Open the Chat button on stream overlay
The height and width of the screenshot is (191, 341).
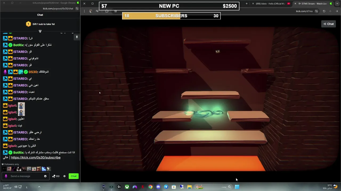329,24
